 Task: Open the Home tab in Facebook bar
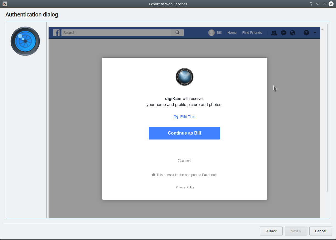[232, 33]
